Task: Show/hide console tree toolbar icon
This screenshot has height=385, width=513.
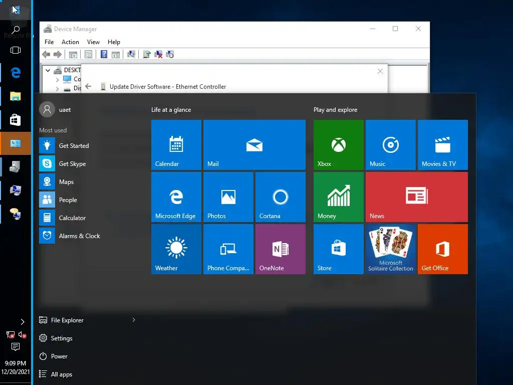Action: pos(73,54)
